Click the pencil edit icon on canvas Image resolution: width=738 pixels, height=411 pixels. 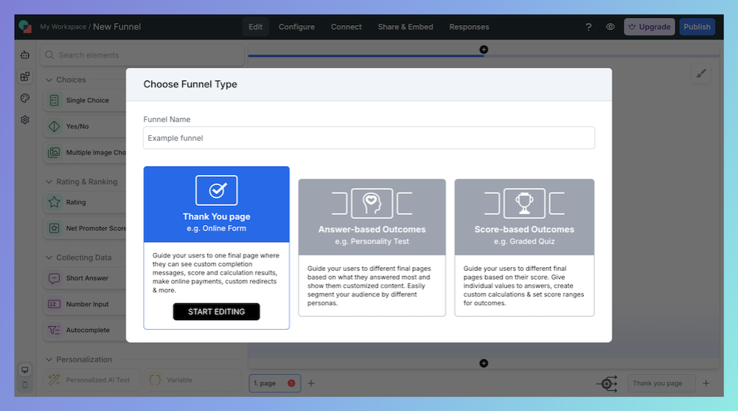pyautogui.click(x=701, y=74)
